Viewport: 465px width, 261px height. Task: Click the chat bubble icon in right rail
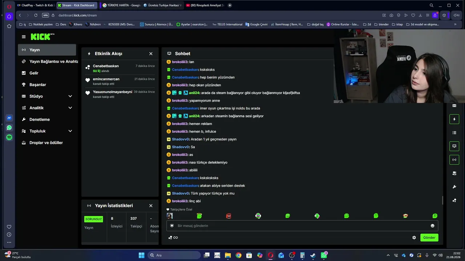click(x=454, y=146)
